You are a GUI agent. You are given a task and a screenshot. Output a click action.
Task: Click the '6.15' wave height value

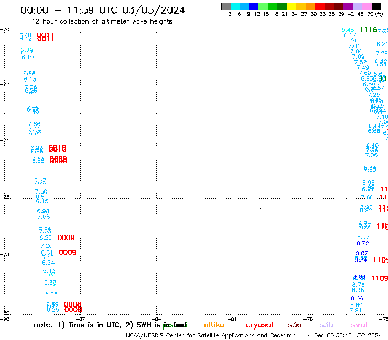[x=42, y=202]
